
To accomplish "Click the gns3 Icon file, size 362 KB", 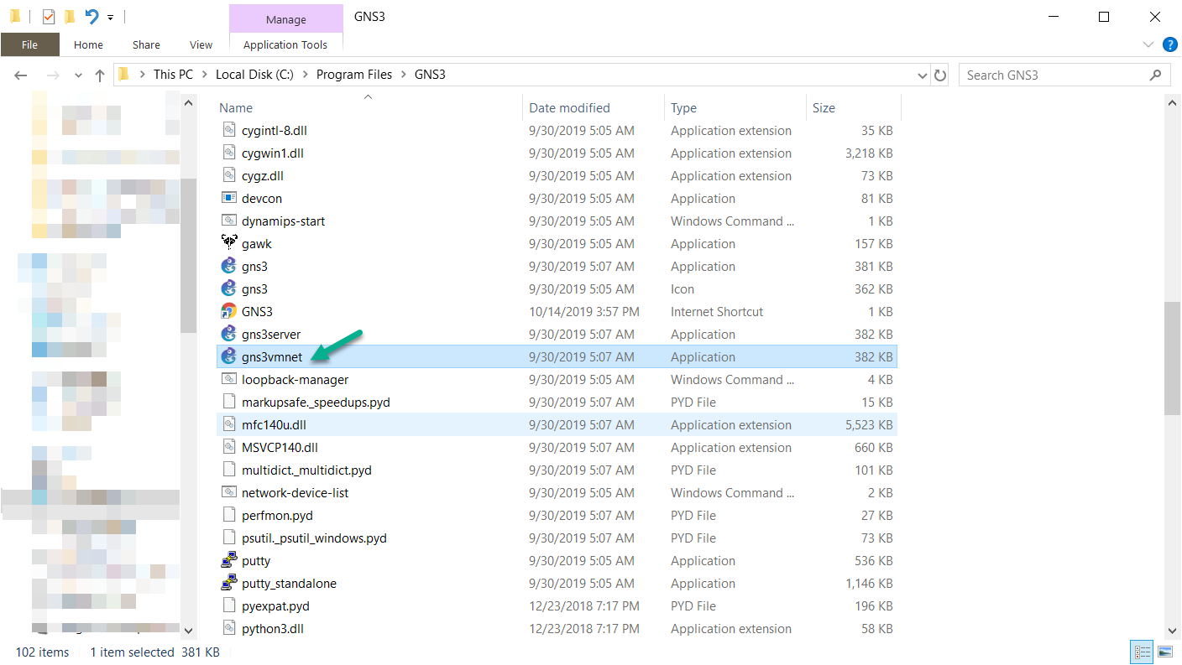I will tap(229, 288).
